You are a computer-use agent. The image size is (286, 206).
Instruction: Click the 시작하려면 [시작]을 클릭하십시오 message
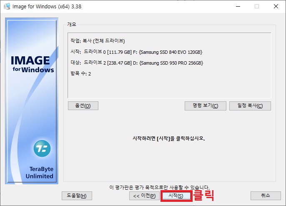click(169, 138)
